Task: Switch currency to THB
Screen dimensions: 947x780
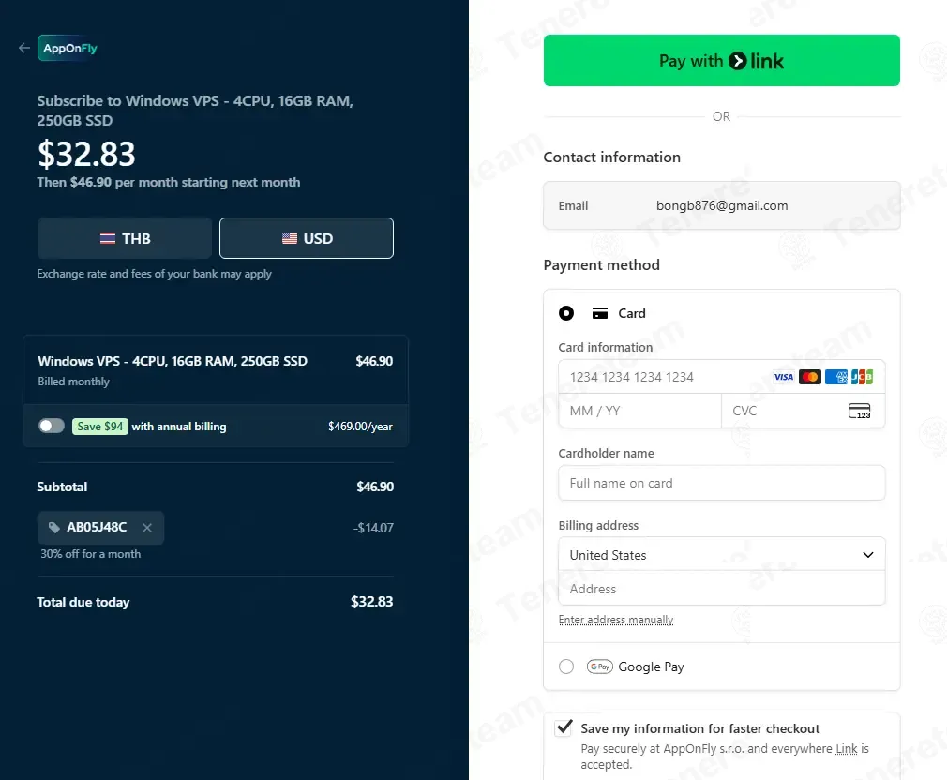Action: pyautogui.click(x=125, y=238)
